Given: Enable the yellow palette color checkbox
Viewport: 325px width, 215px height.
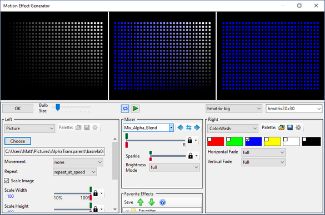Looking at the screenshot, I should 266,139.
